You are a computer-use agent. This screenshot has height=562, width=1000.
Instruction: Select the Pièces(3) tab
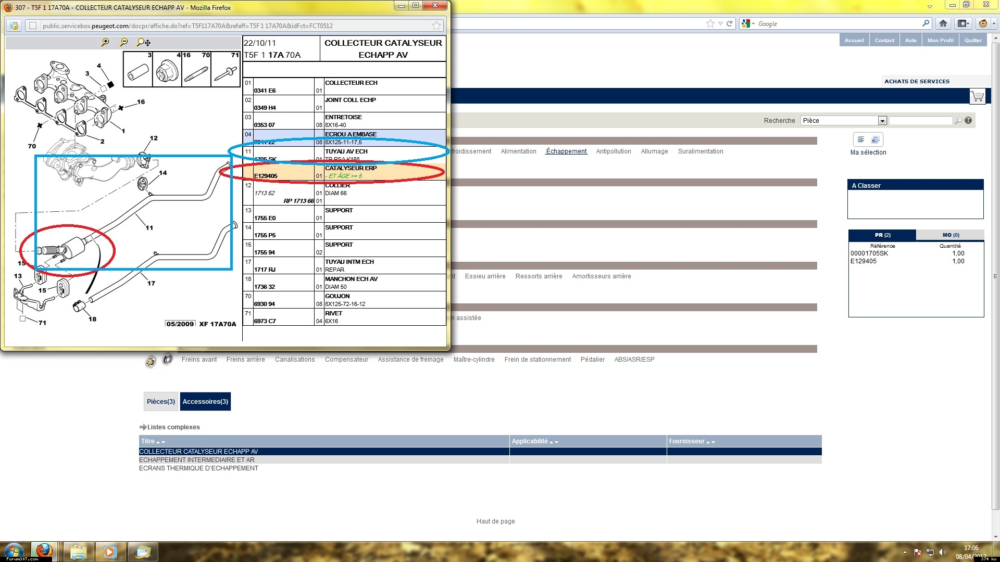[x=160, y=402]
